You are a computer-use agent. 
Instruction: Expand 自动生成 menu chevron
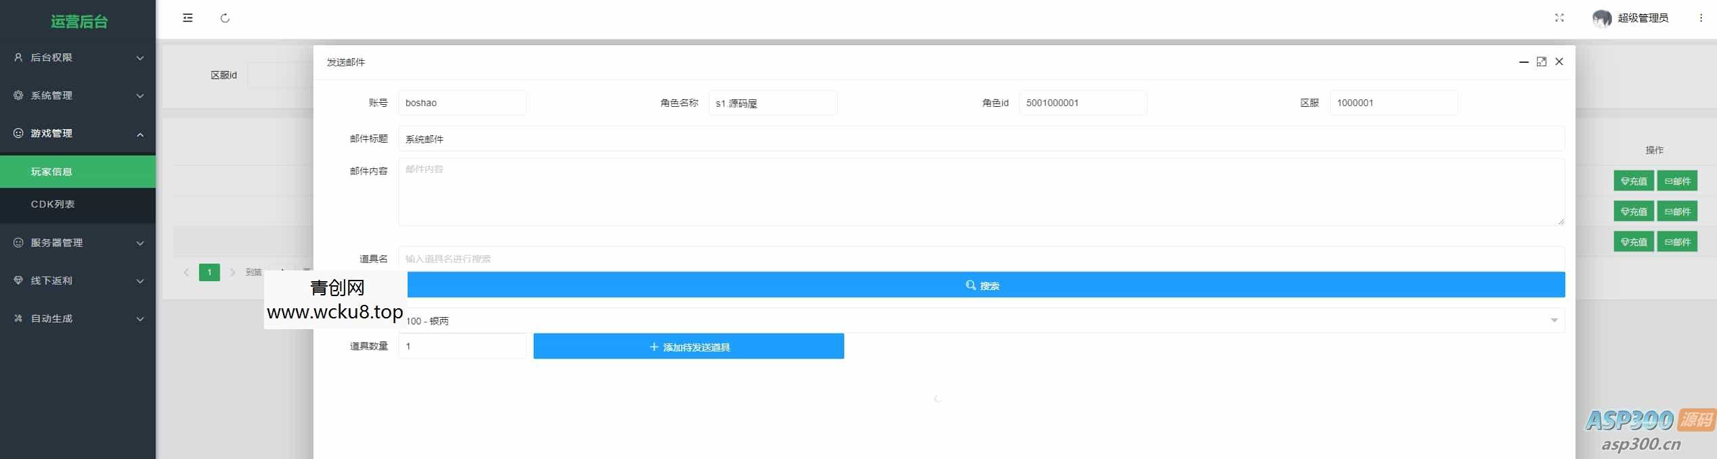pyautogui.click(x=140, y=319)
